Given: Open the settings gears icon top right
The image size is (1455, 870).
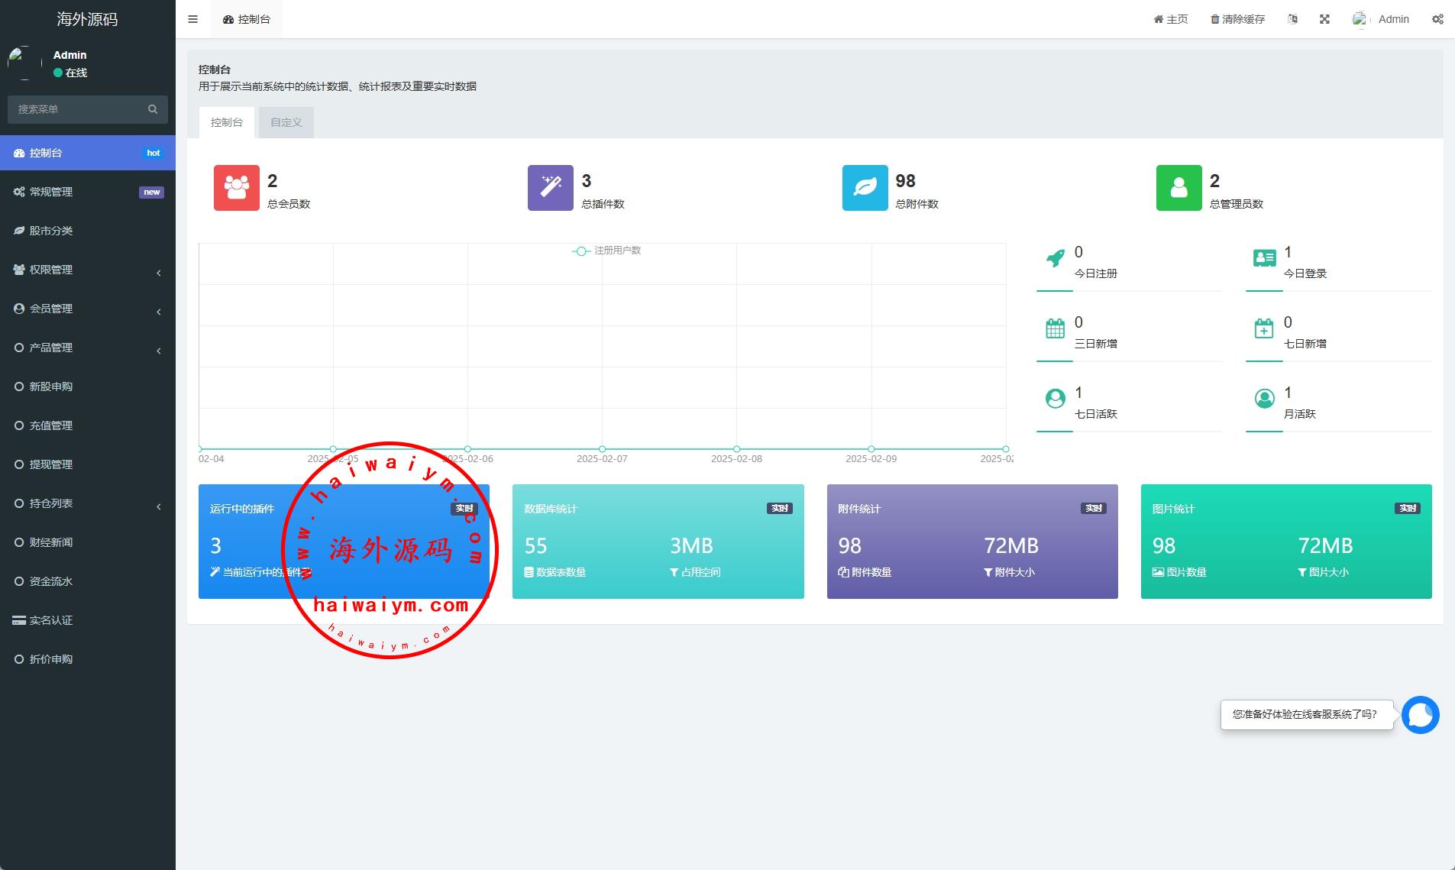Looking at the screenshot, I should (x=1437, y=19).
